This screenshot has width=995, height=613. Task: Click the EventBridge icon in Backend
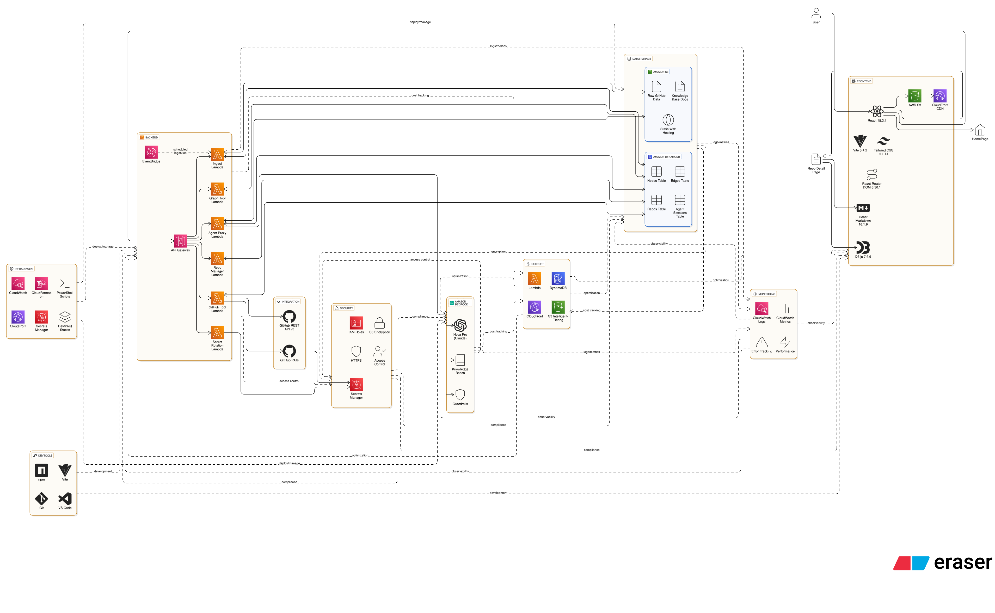click(x=151, y=152)
